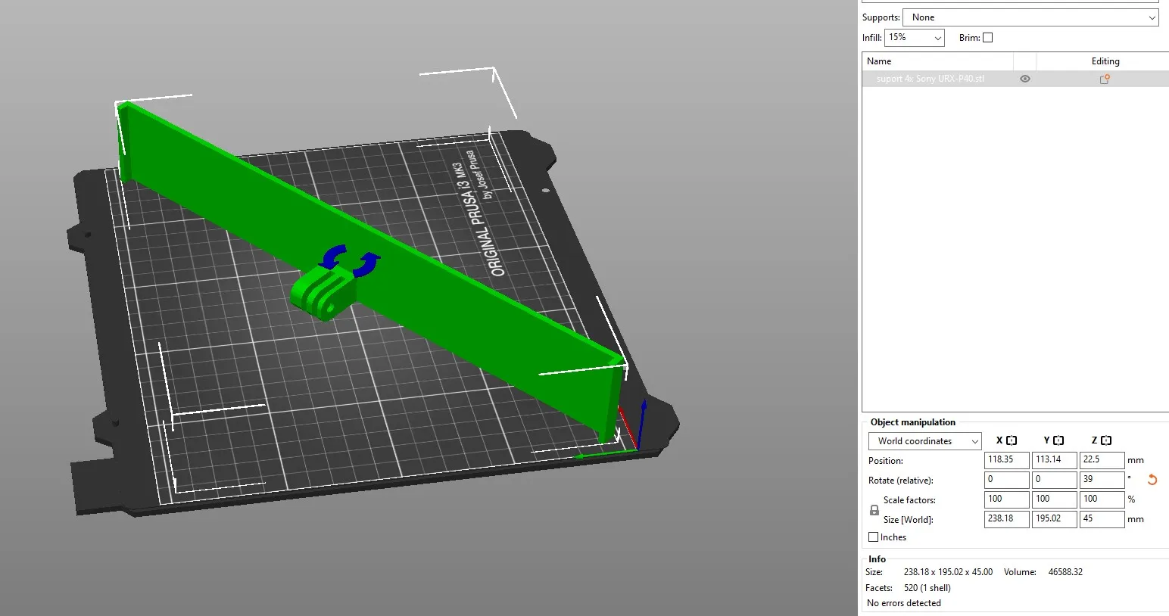This screenshot has height=616, width=1169.
Task: Click the Size Y field showing 195.02
Action: click(x=1054, y=519)
